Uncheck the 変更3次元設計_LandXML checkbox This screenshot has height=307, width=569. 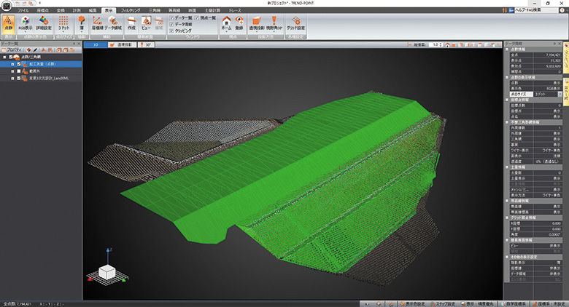[19, 78]
